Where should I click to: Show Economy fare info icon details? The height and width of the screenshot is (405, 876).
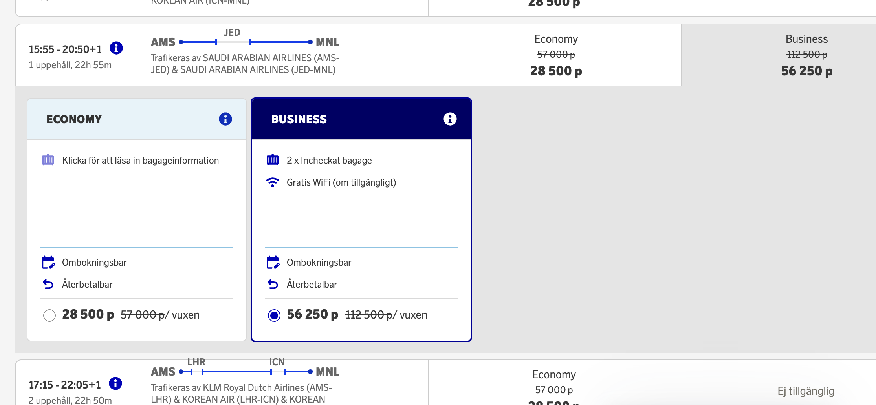pyautogui.click(x=225, y=119)
